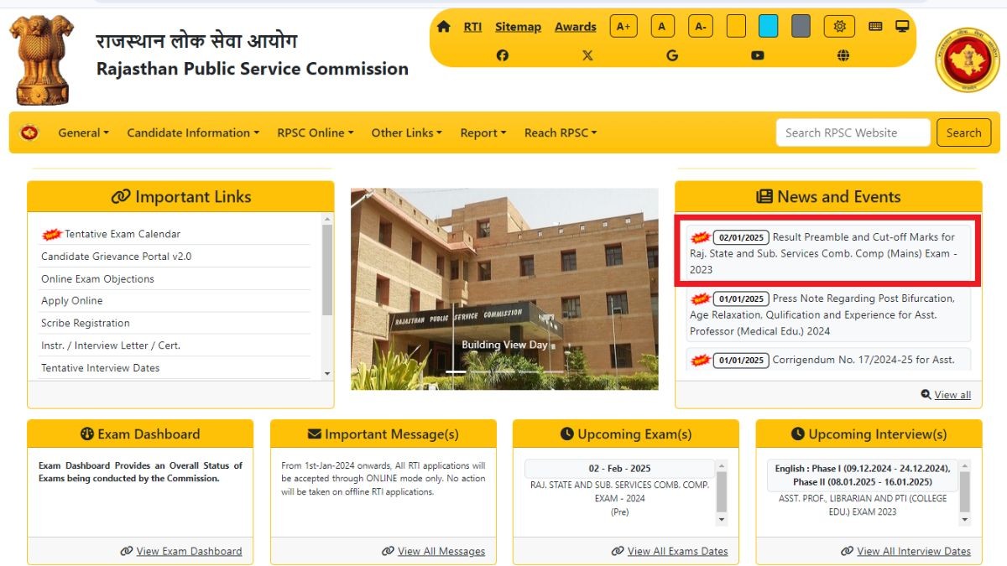Click the Search RPSC Website field
This screenshot has height=566, width=1007.
click(x=853, y=132)
